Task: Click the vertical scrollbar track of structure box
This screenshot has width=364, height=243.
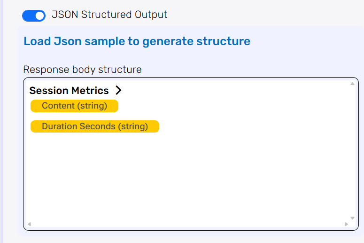Action: [x=352, y=150]
